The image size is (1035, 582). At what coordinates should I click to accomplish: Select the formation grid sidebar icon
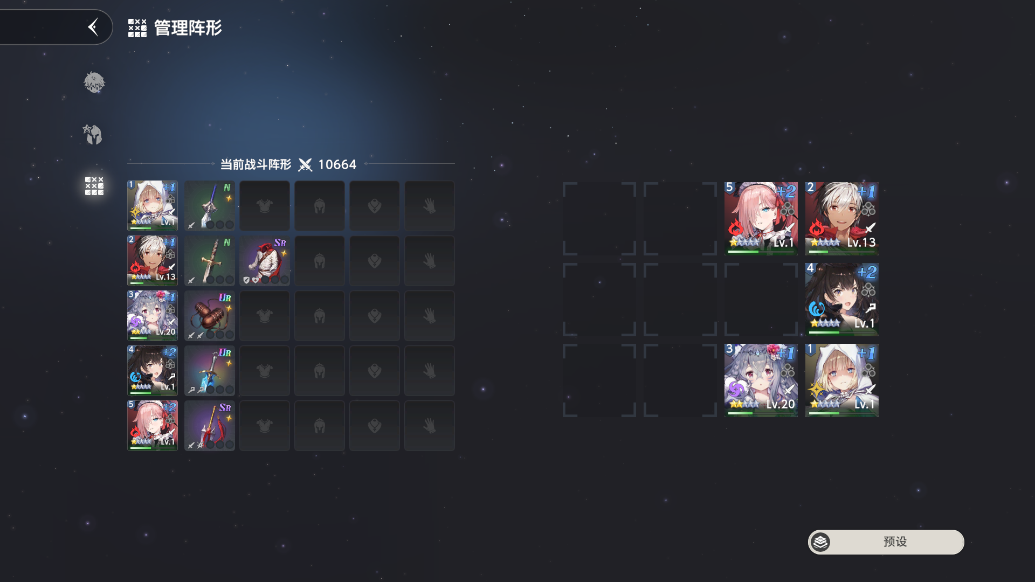click(94, 186)
